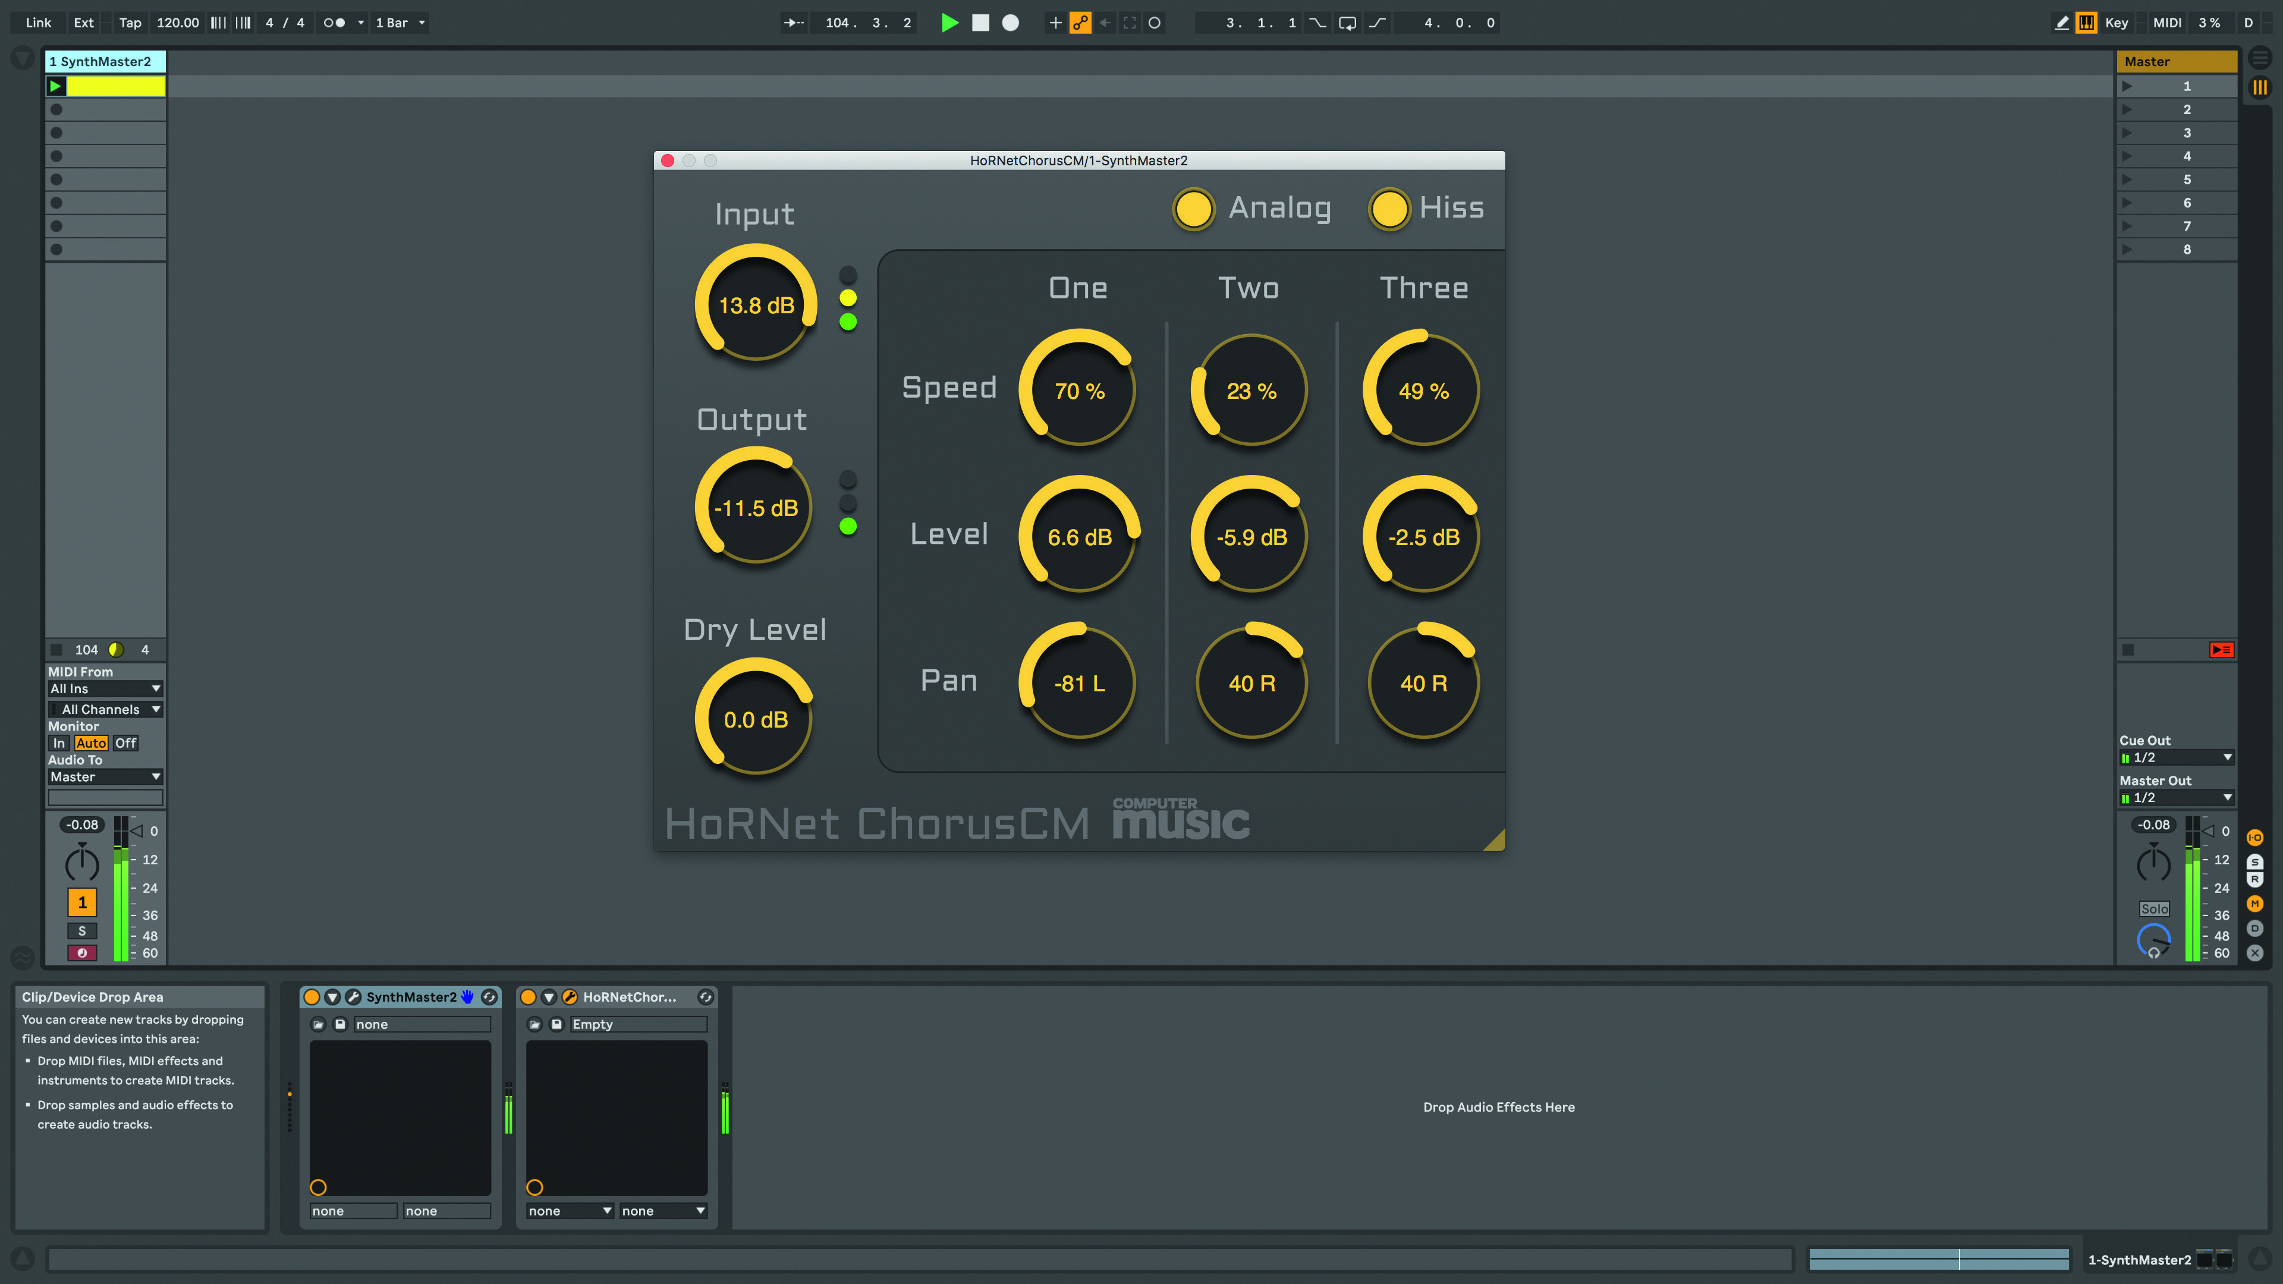Click the Session Record circle button
This screenshot has width=2283, height=1284.
tap(1154, 23)
